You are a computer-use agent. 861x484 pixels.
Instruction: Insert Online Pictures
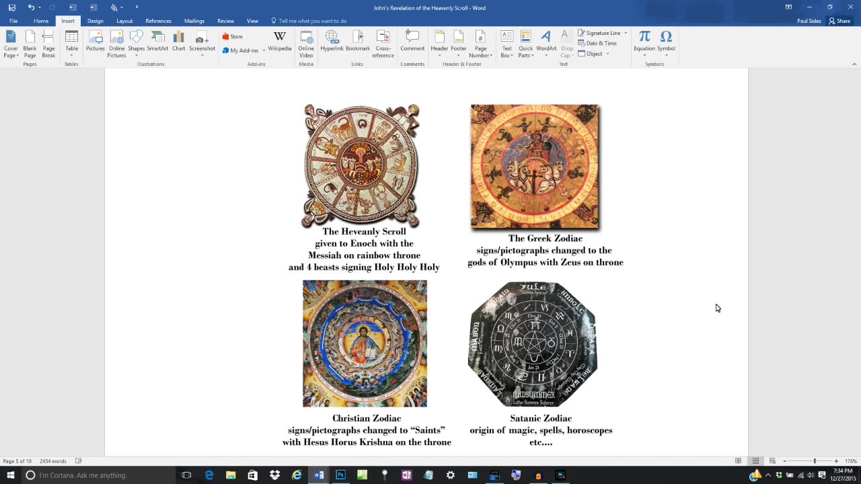pyautogui.click(x=116, y=44)
